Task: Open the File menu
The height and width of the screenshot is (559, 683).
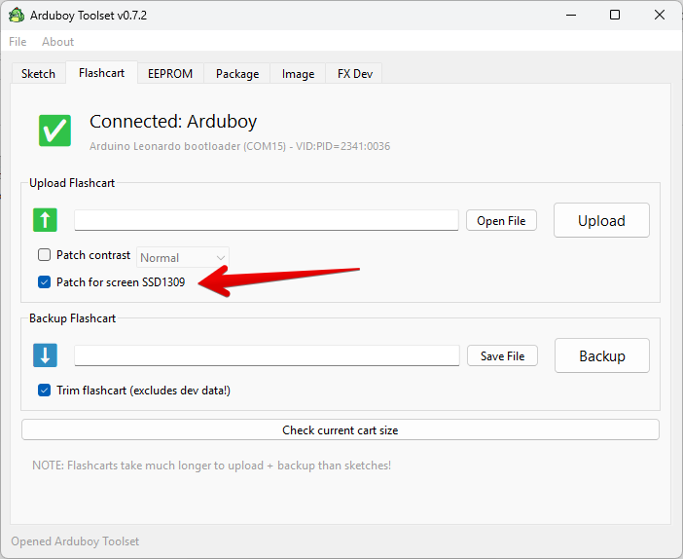Action: (18, 42)
